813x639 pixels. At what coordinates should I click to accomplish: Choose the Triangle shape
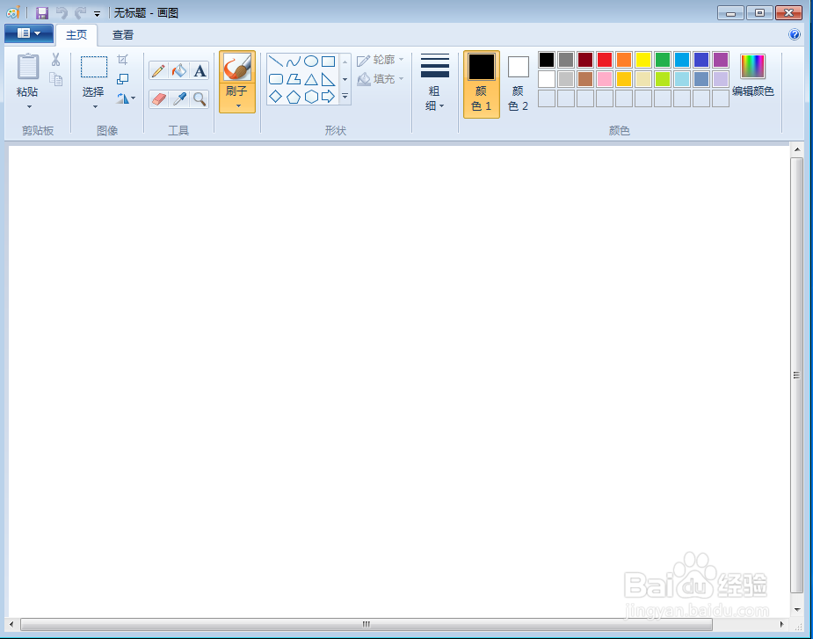[x=310, y=79]
